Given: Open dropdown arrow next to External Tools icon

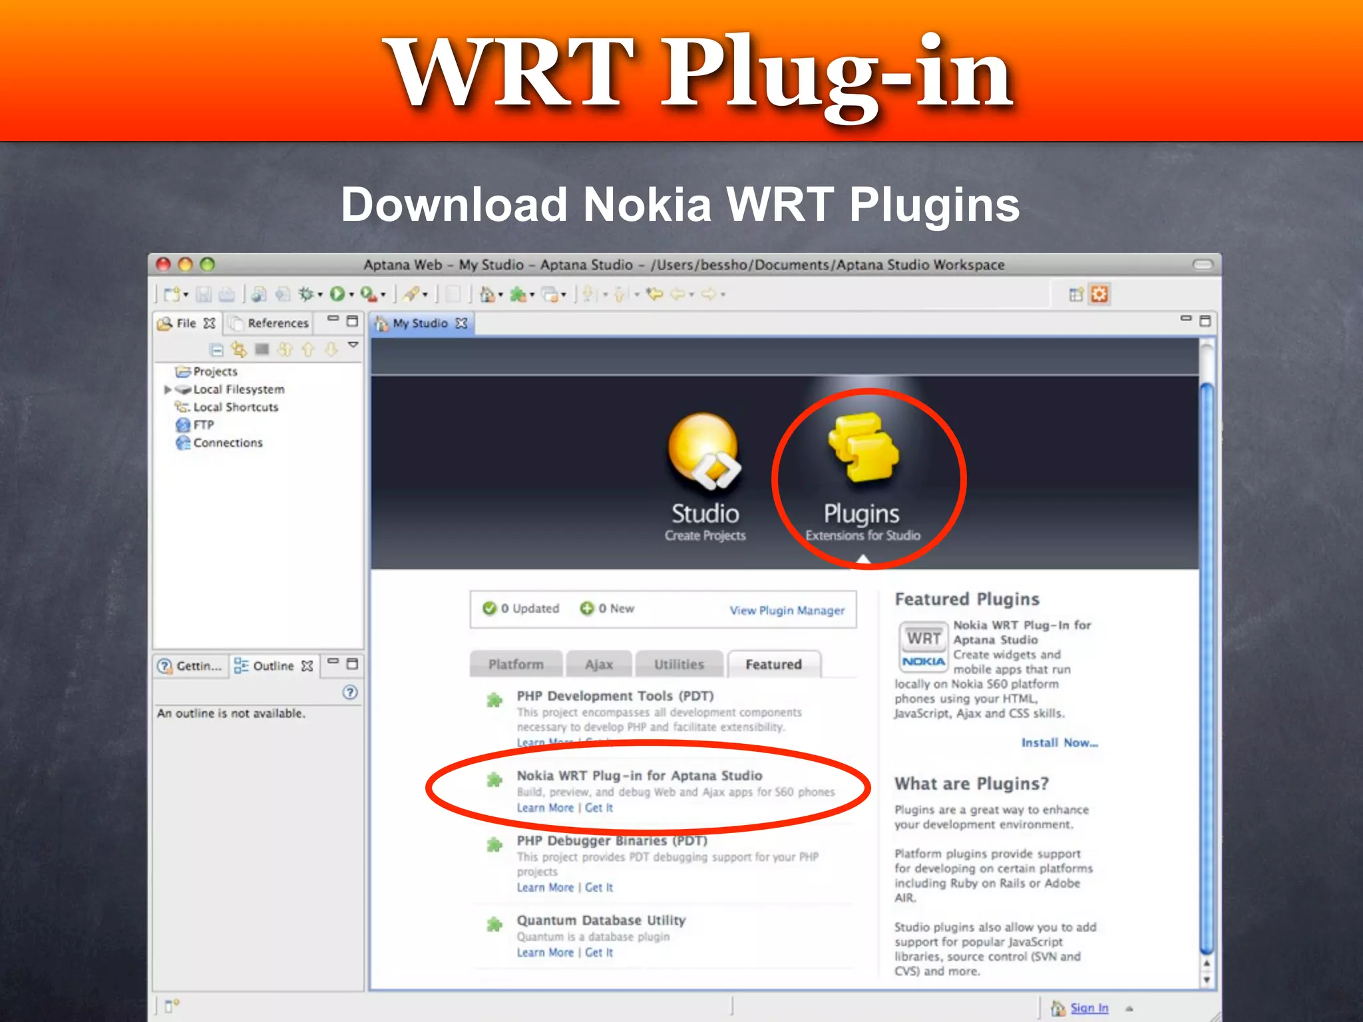Looking at the screenshot, I should (x=383, y=295).
